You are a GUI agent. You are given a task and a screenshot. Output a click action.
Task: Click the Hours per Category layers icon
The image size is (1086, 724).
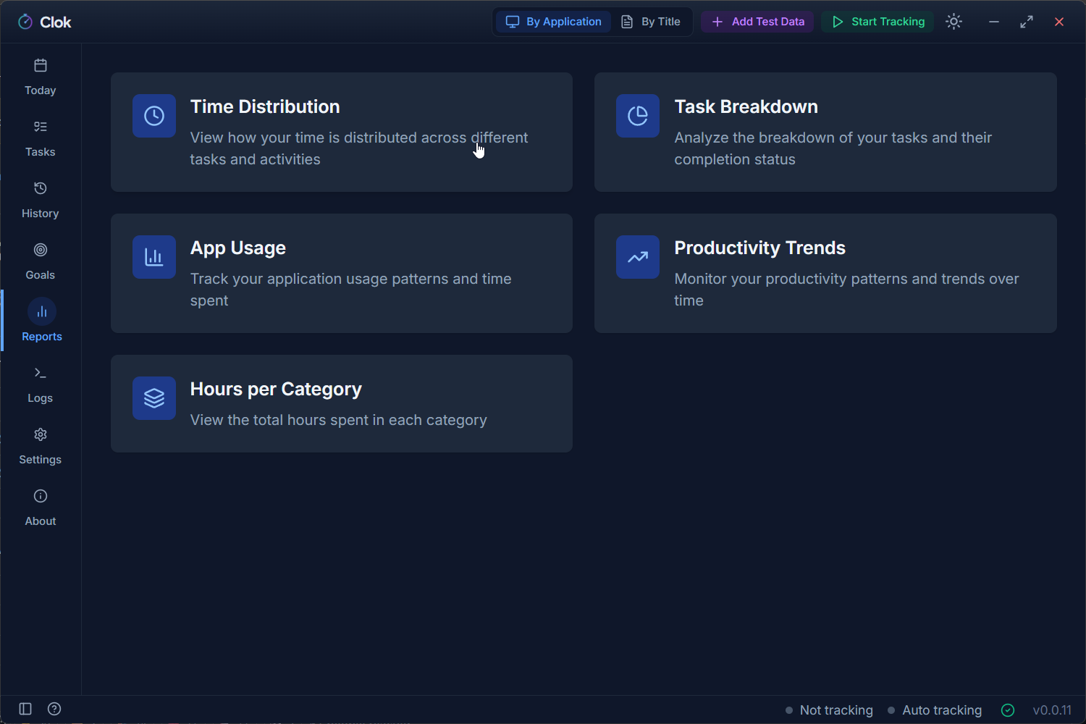point(154,398)
